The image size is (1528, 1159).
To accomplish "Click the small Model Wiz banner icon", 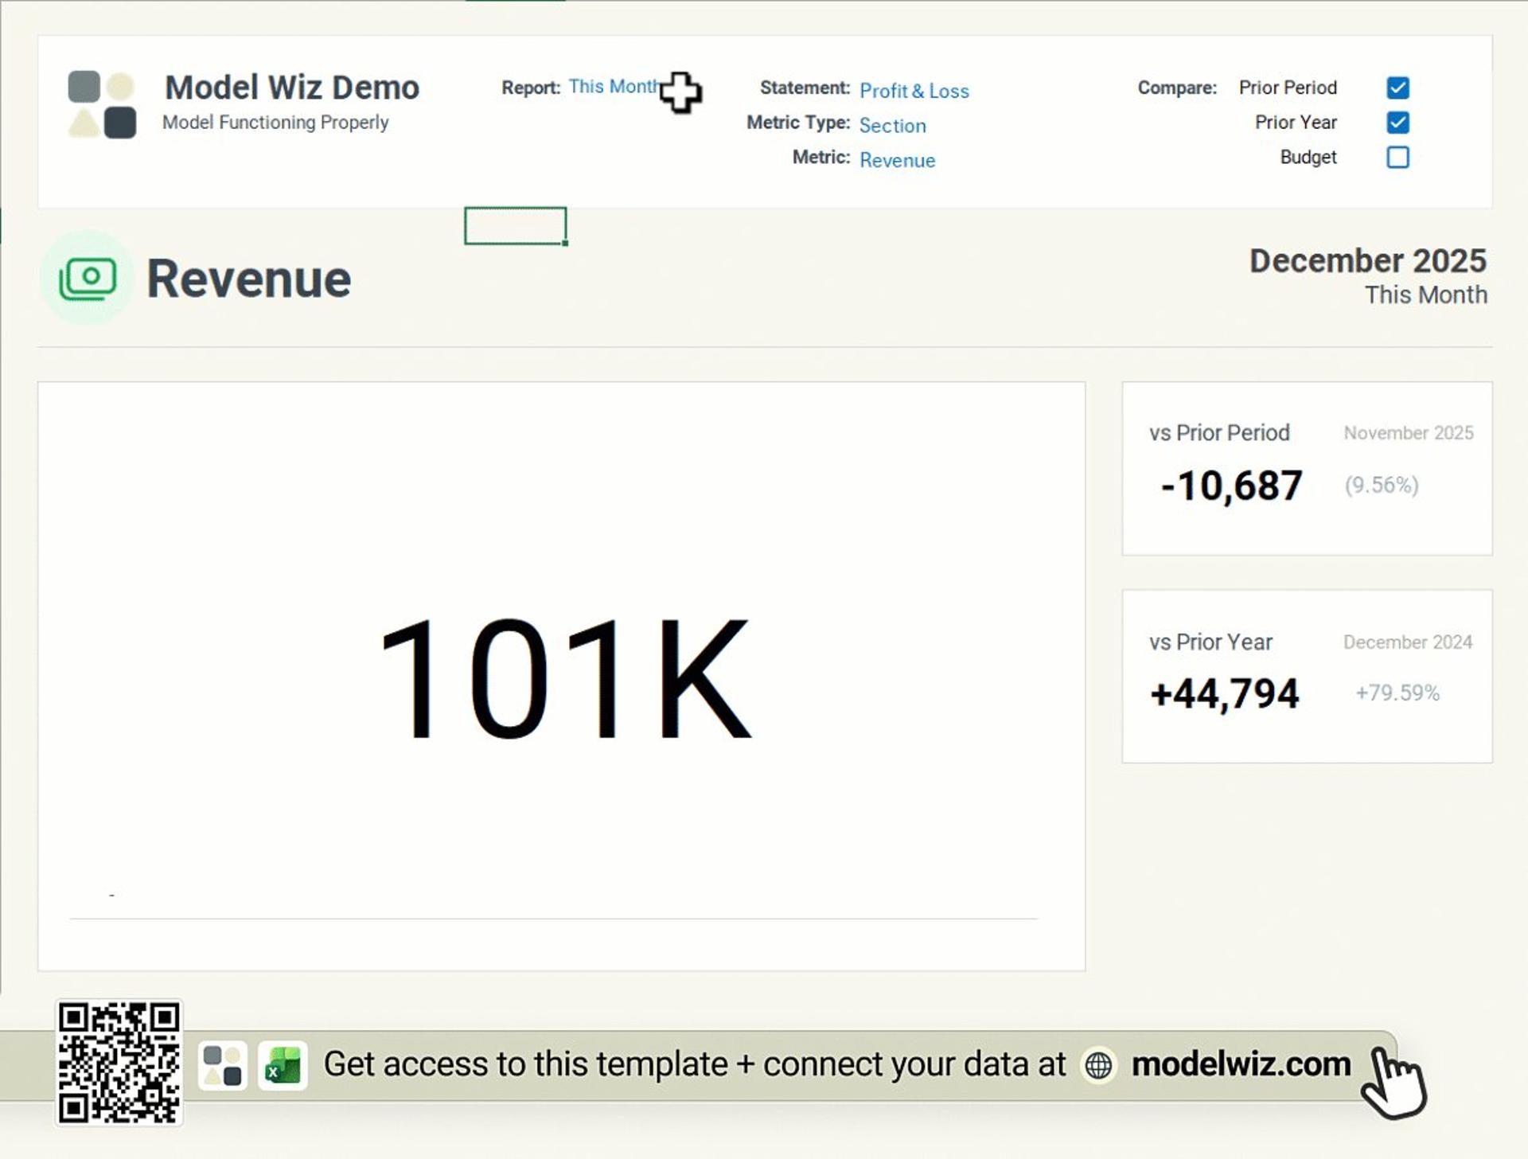I will [x=222, y=1066].
